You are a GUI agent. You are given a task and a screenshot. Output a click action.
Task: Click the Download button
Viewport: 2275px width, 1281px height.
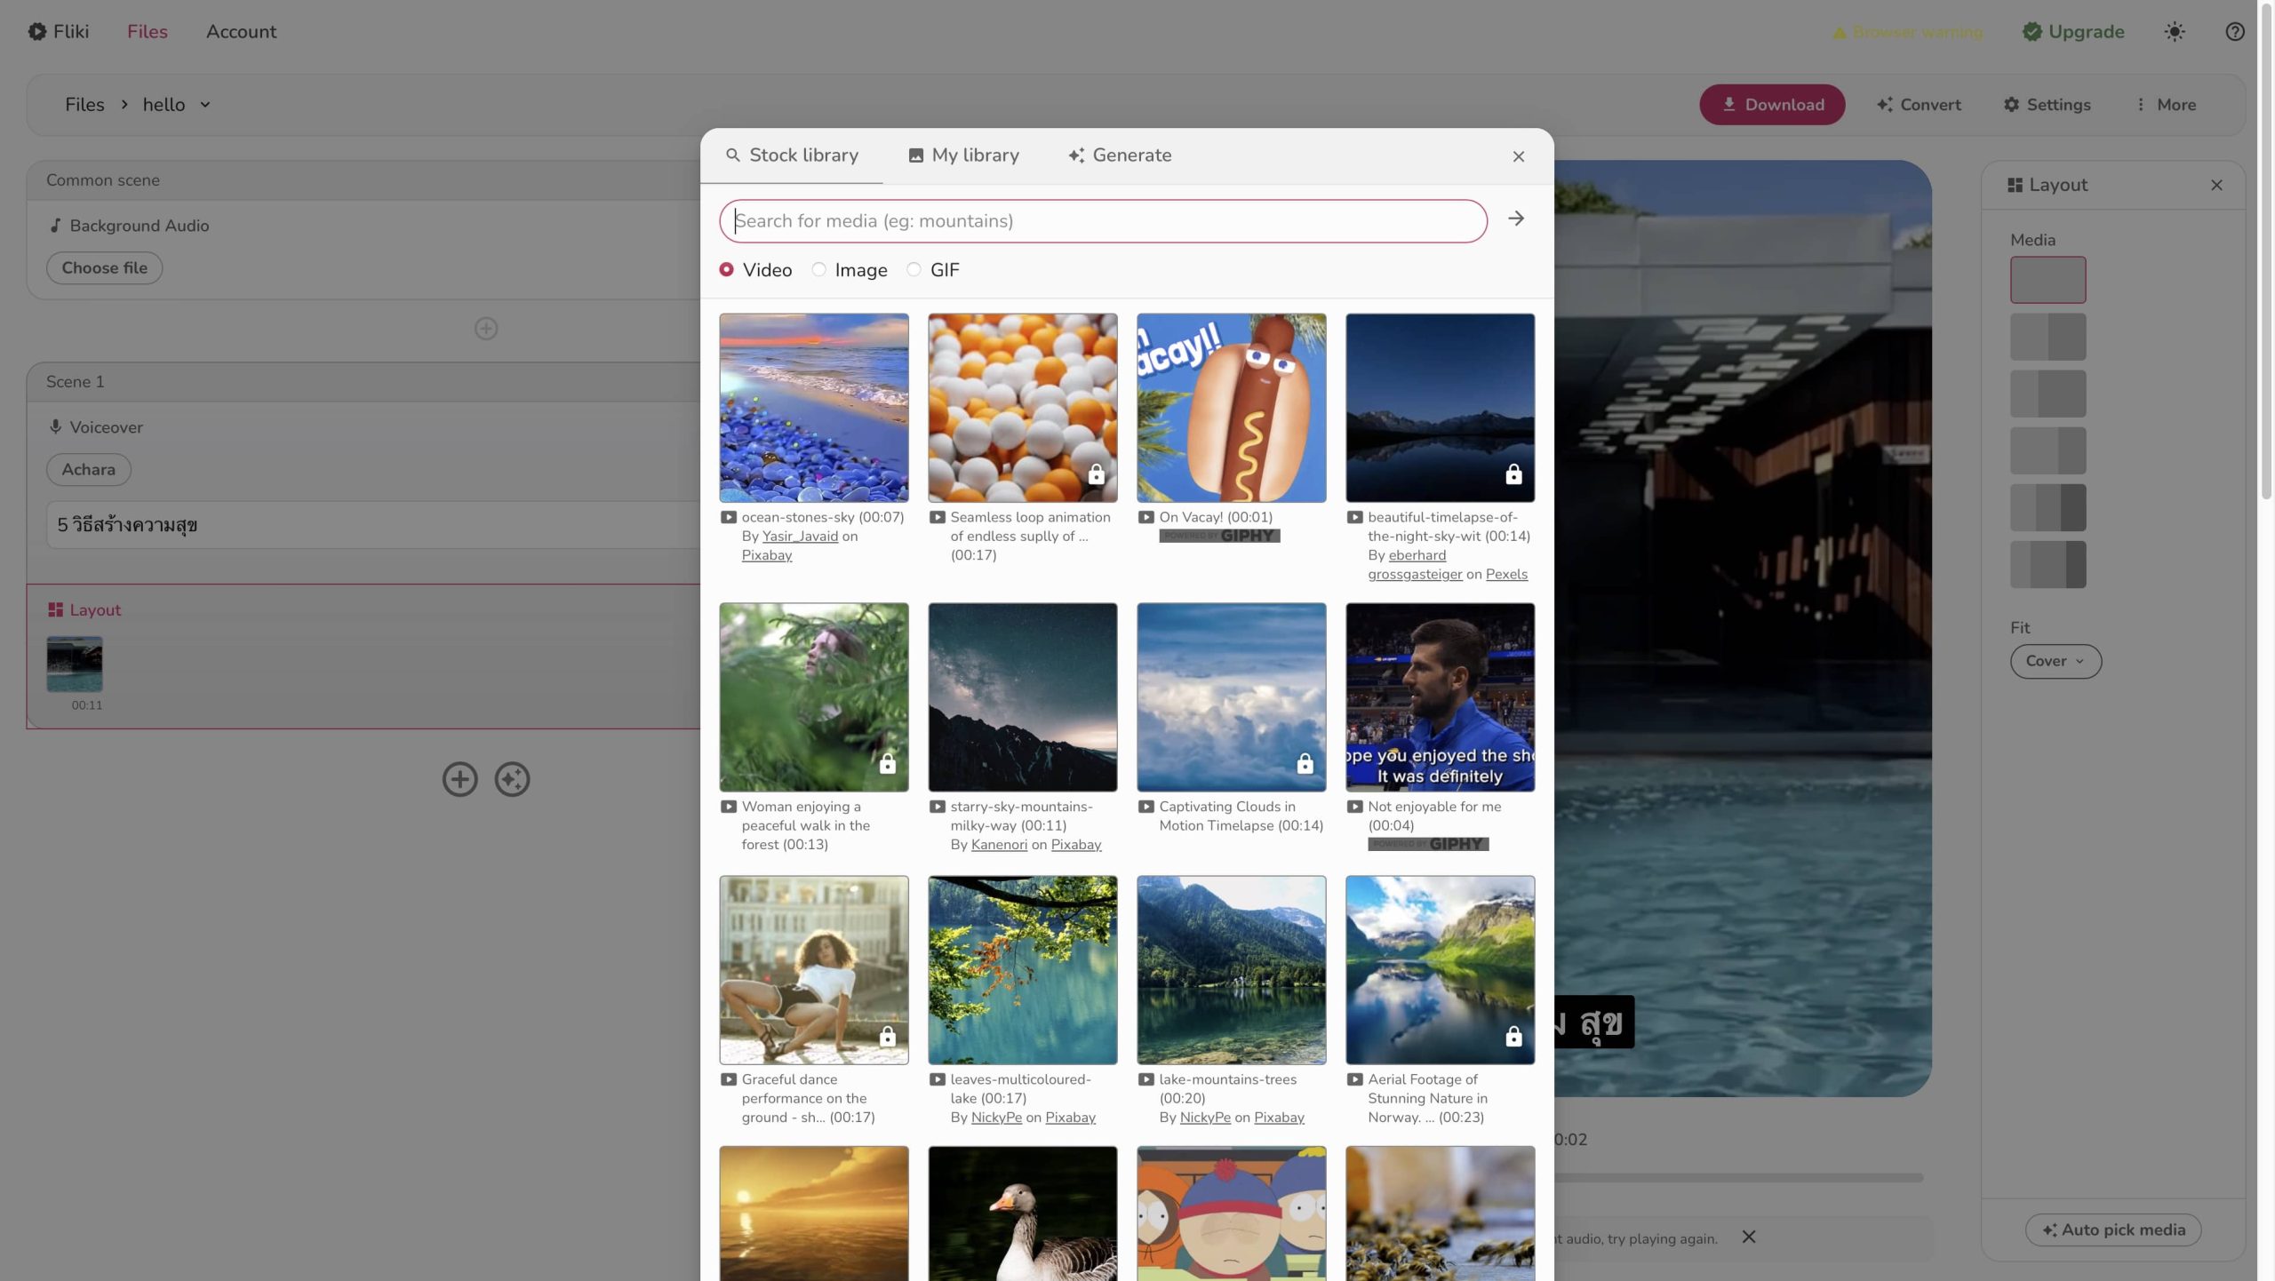[x=1772, y=105]
